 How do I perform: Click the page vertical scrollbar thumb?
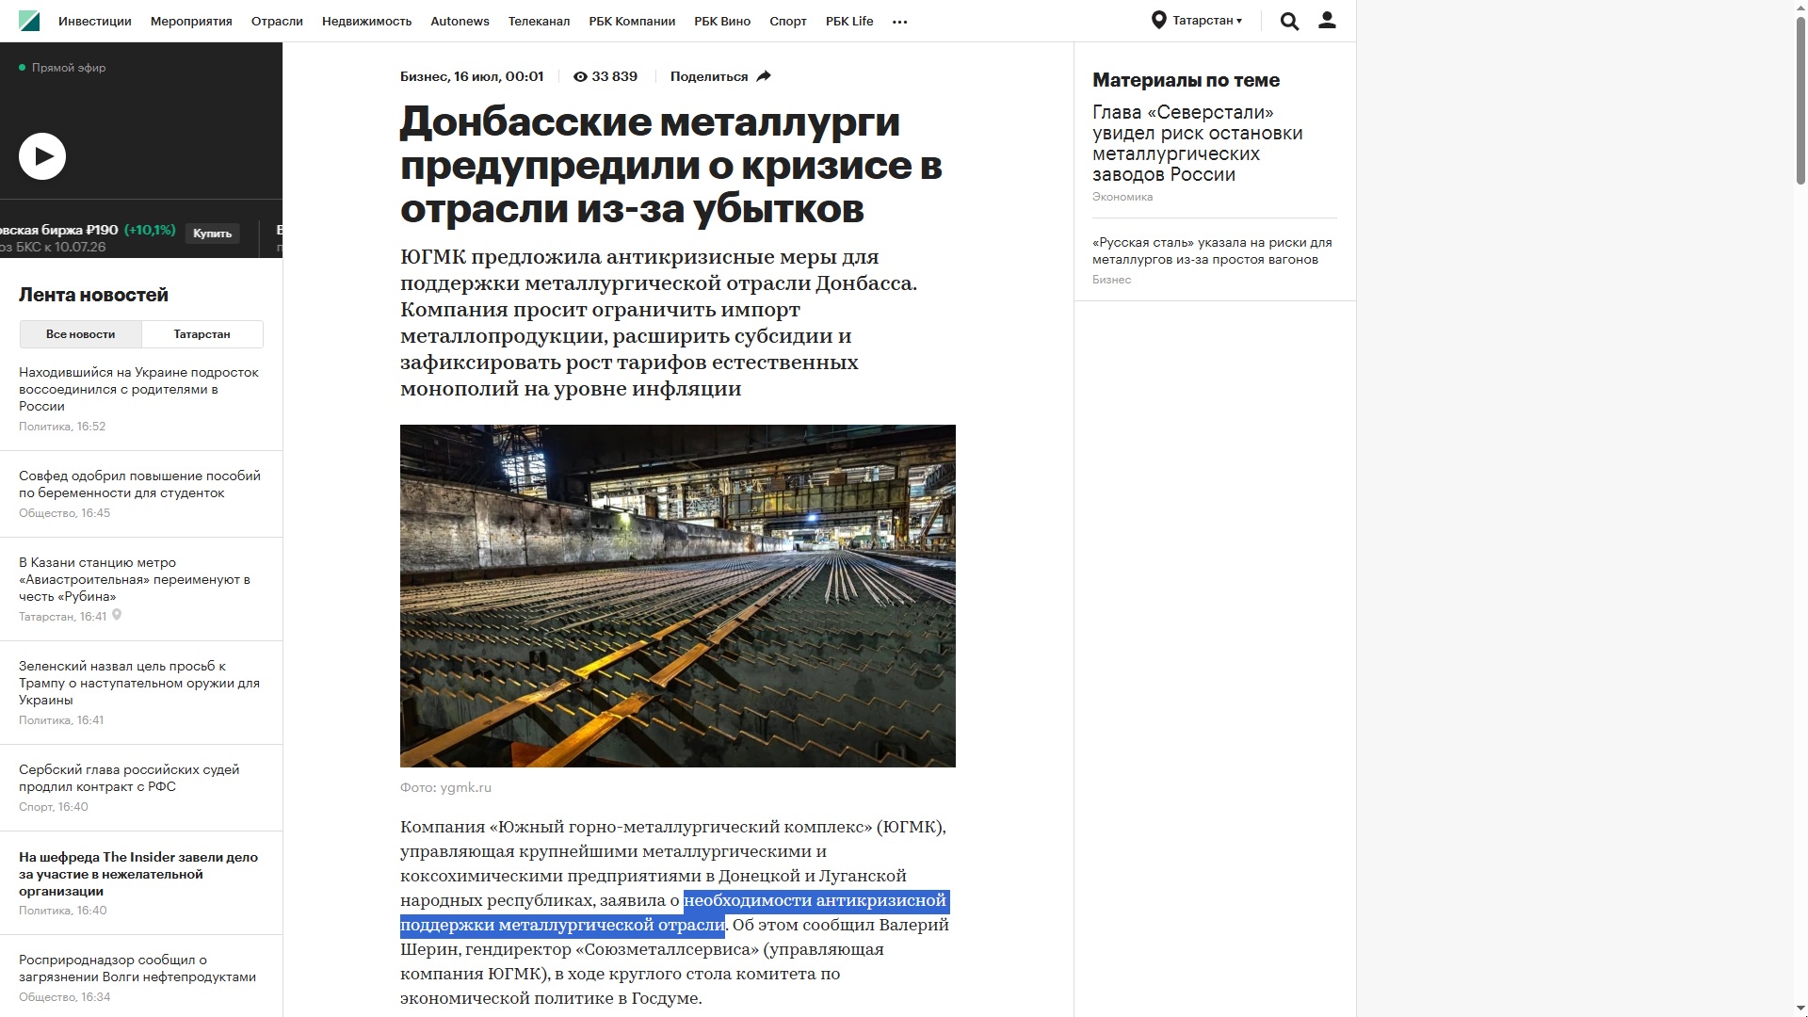pyautogui.click(x=1800, y=100)
